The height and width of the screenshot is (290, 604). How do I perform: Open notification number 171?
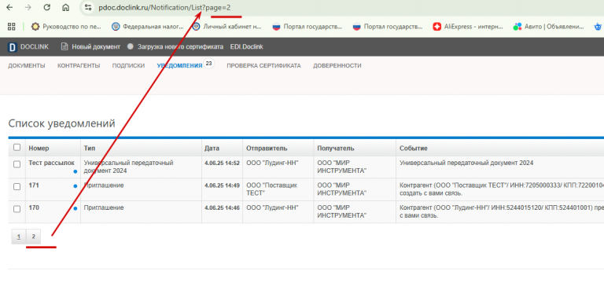[34, 185]
